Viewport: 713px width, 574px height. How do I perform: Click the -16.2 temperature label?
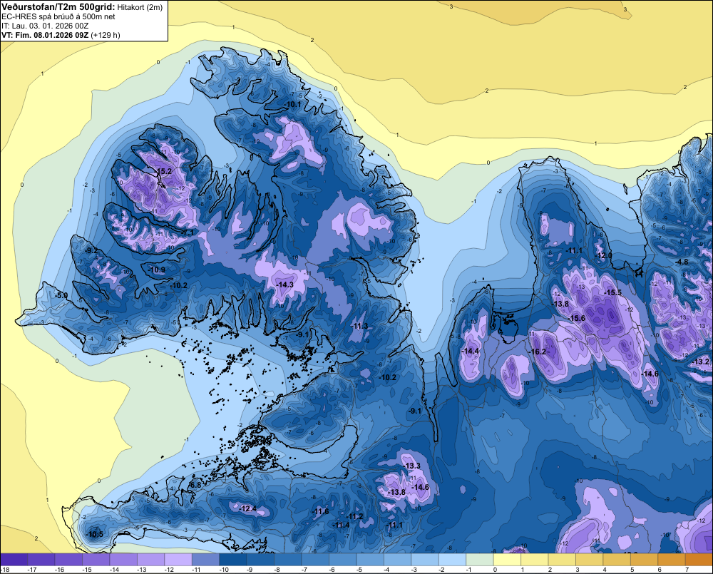click(538, 352)
